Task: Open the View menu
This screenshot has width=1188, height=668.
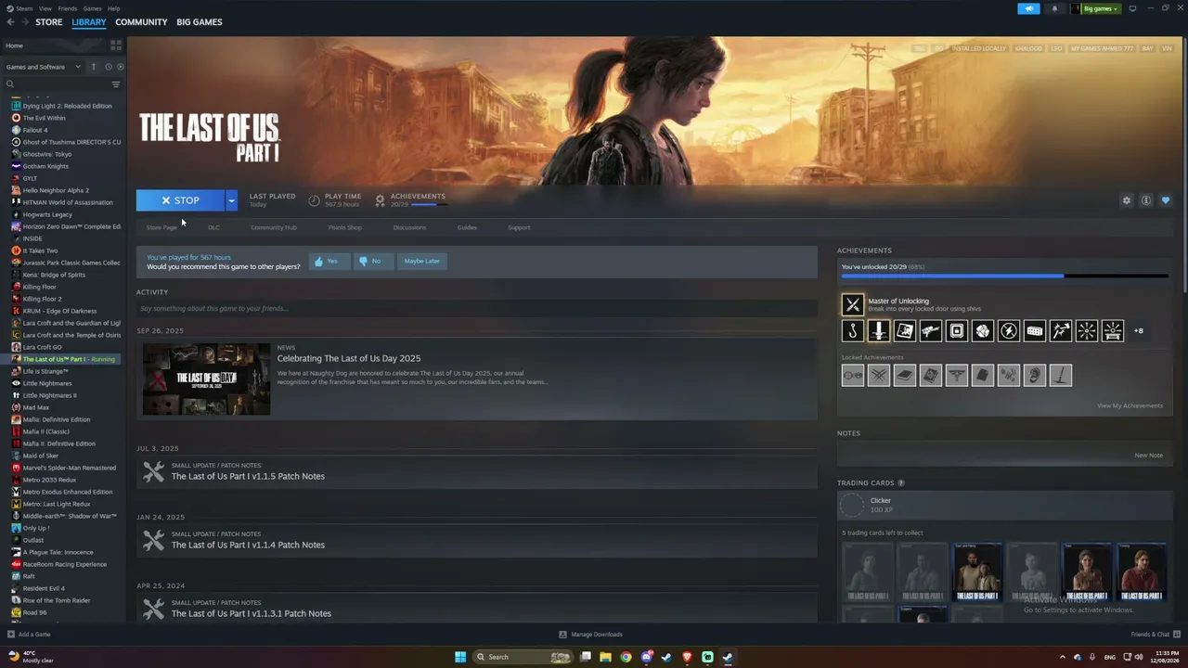Action: (x=45, y=8)
